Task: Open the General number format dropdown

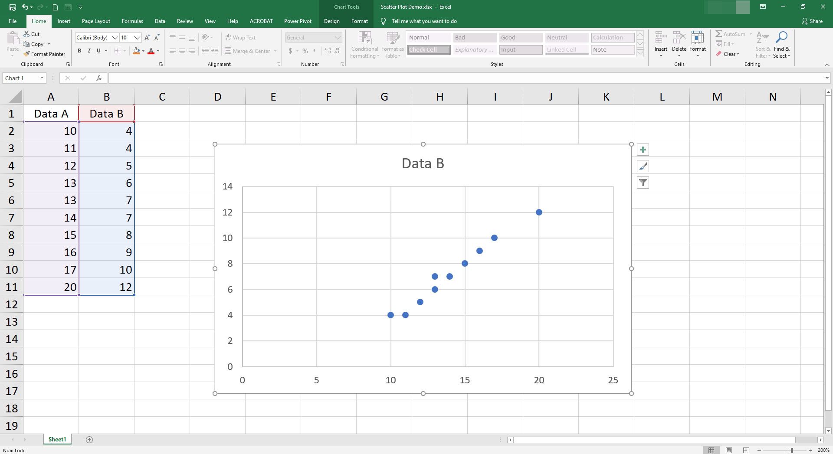Action: (338, 37)
